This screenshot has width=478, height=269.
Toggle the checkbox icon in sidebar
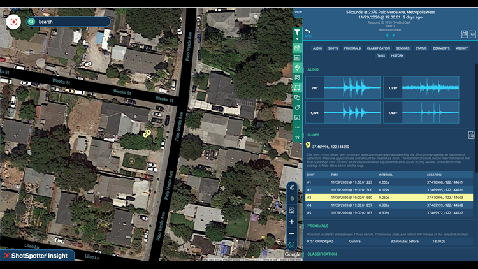click(297, 118)
